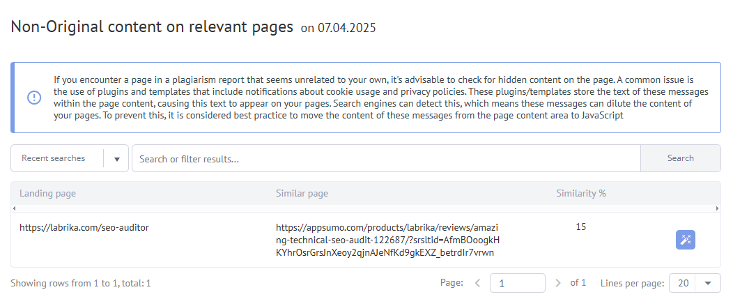Go to the next page arrow
This screenshot has width=733, height=299.
557,283
